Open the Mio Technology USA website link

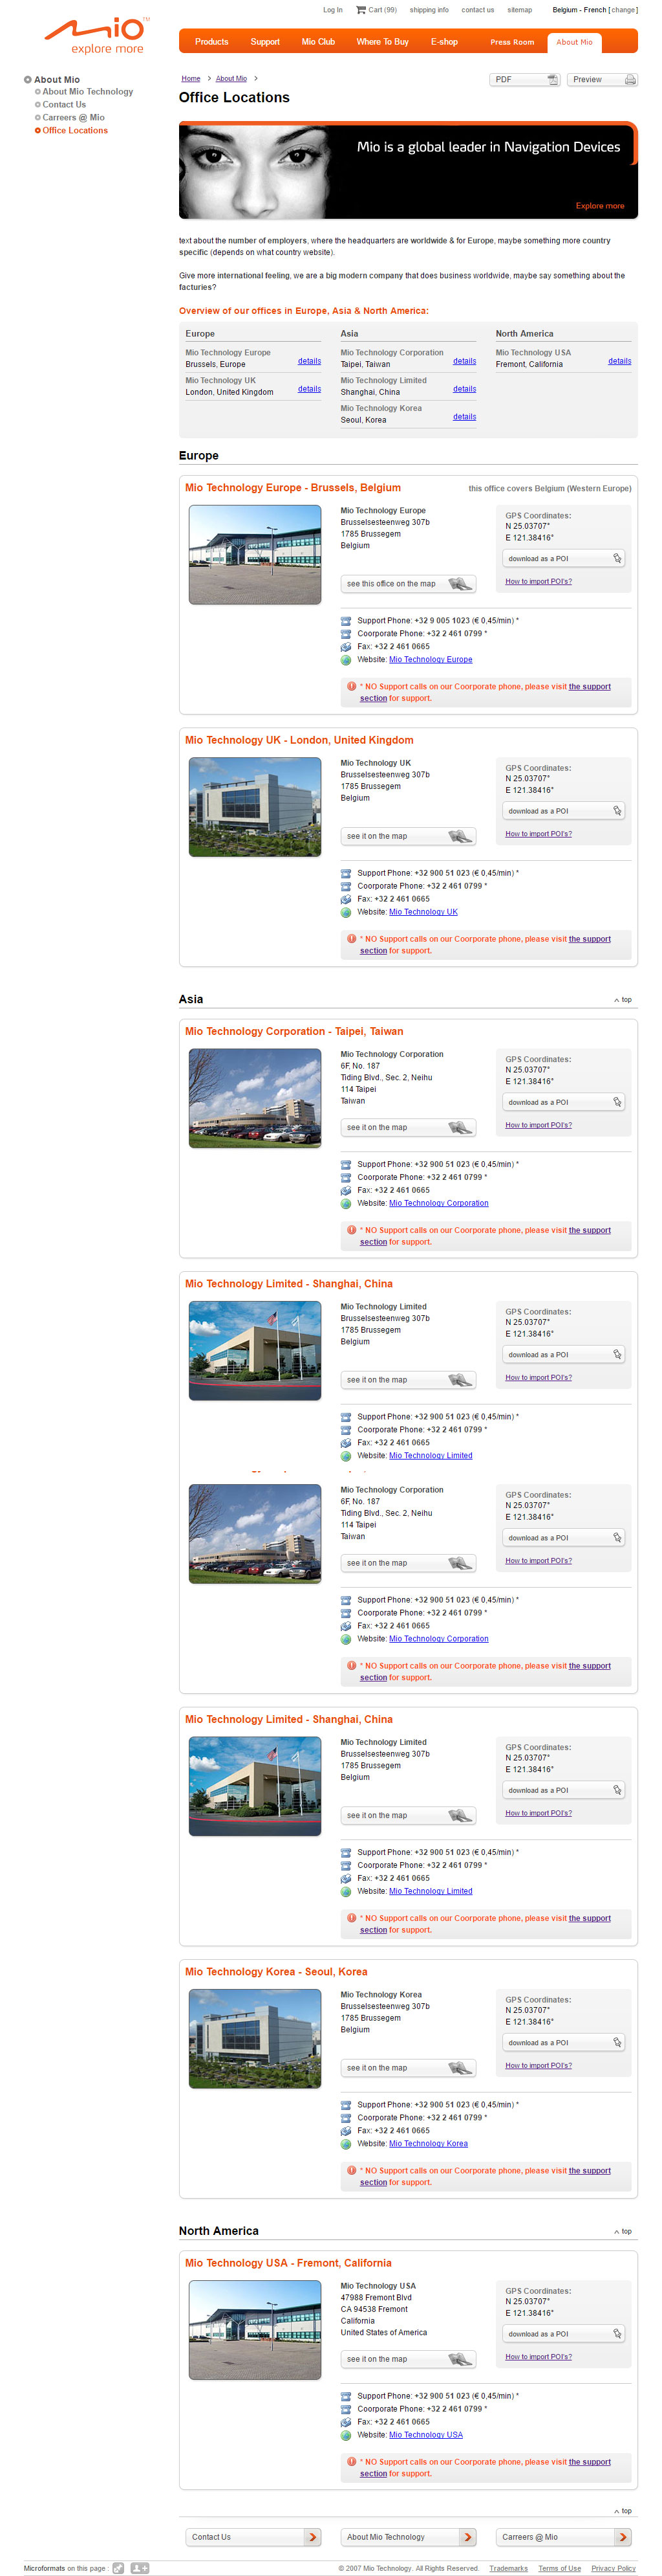pyautogui.click(x=425, y=2435)
